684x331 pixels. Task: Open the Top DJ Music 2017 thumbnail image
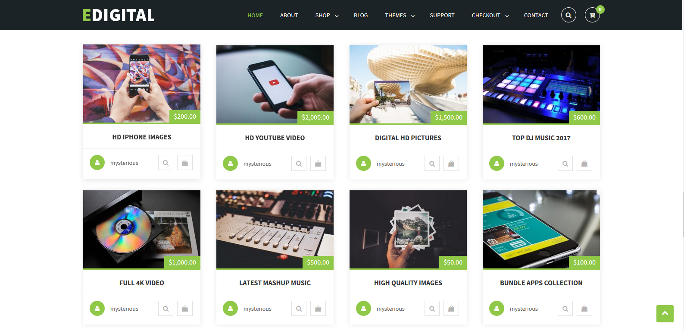click(541, 85)
